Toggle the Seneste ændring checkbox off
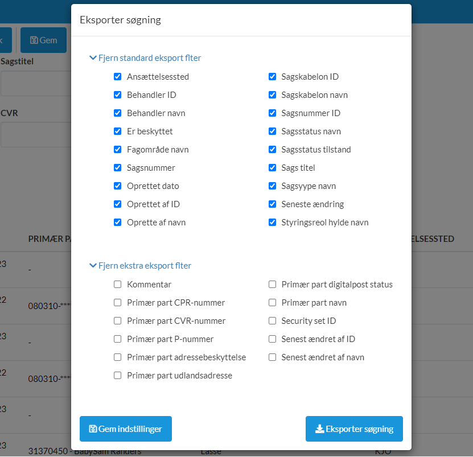 272,204
